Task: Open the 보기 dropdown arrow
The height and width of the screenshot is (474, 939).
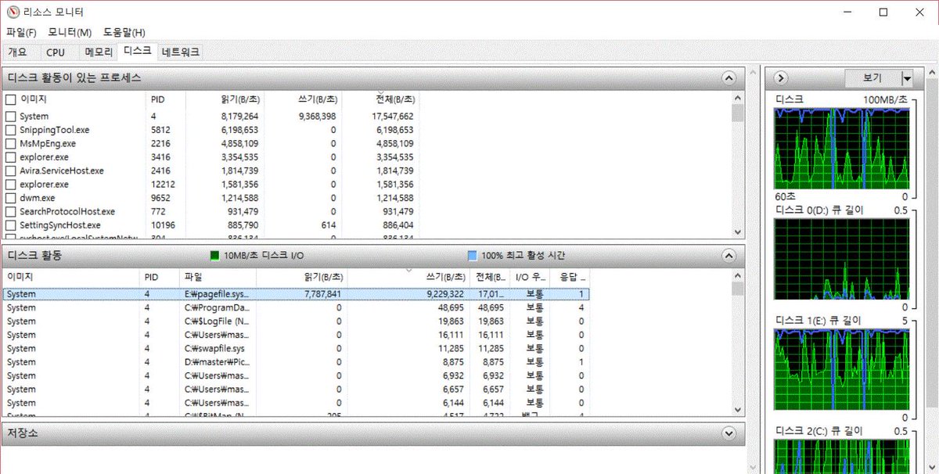Action: pos(906,78)
